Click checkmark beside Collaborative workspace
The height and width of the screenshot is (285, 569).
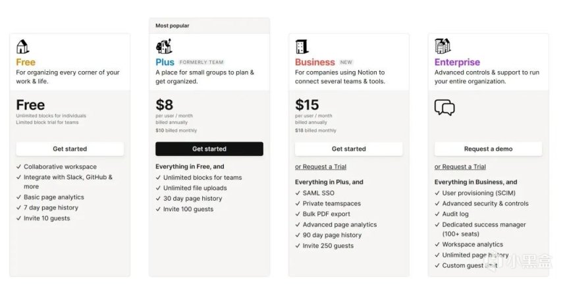pyautogui.click(x=19, y=167)
